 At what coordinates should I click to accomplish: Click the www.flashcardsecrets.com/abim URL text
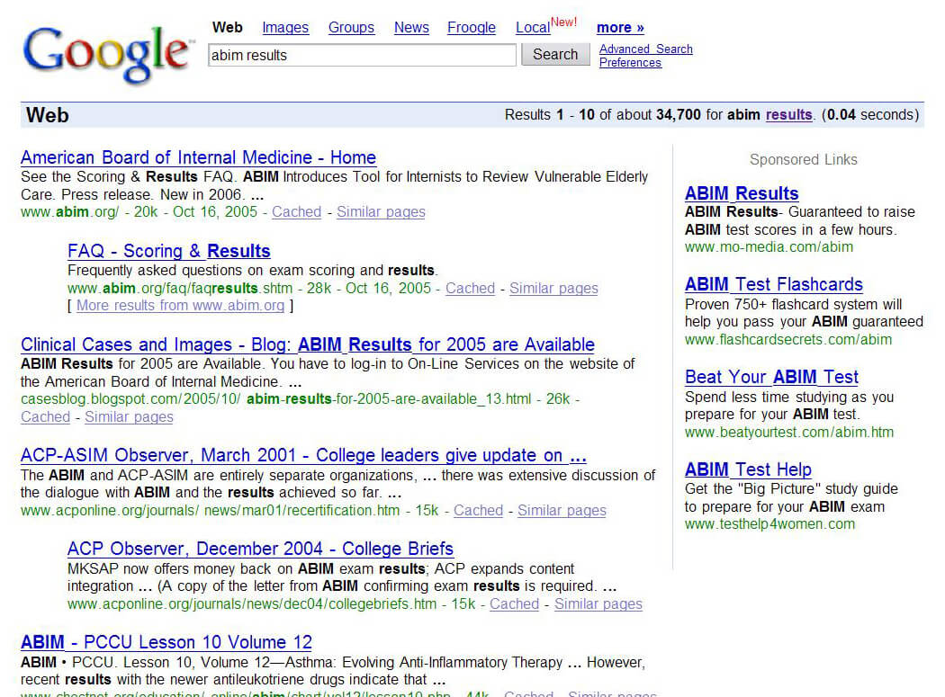(788, 340)
